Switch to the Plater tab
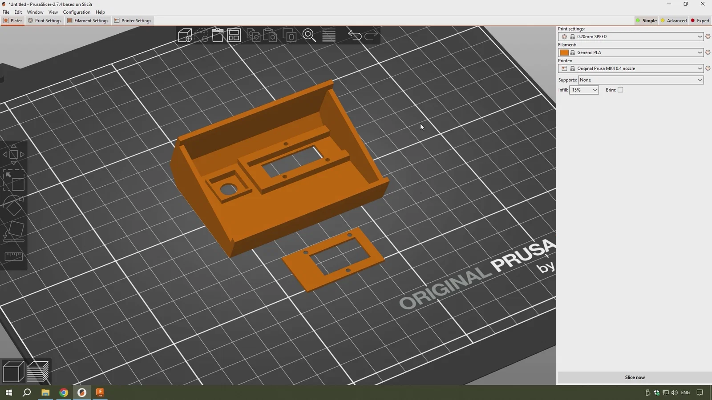 (x=12, y=20)
